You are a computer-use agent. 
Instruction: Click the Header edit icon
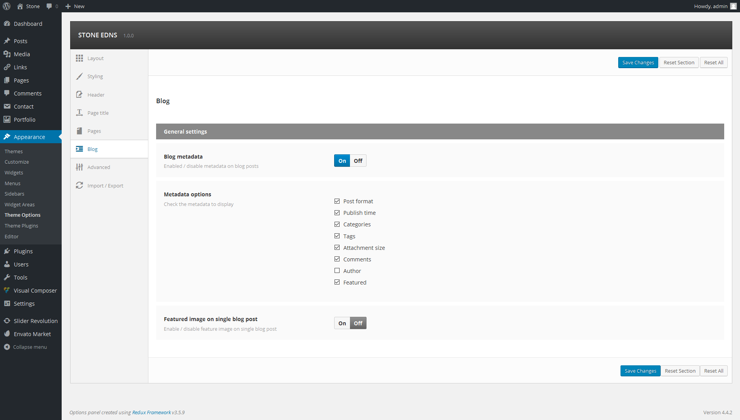tap(79, 95)
